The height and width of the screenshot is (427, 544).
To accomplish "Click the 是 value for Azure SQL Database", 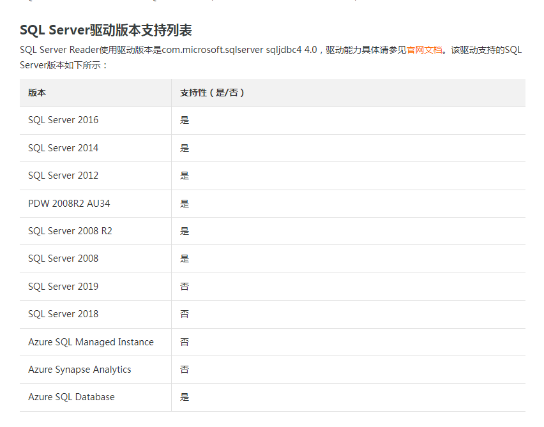I will click(x=185, y=397).
